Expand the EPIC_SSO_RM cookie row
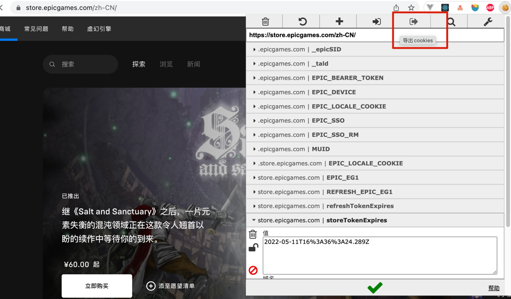Screen dimensions: 511x299 (375, 135)
